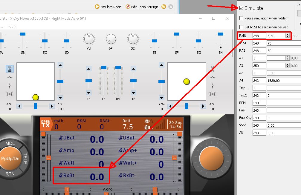Enable Set RSSI to zero when paused
301x195 pixels.
[x=241, y=27]
